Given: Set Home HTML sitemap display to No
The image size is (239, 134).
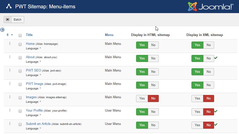Looking at the screenshot, I should point(153,45).
